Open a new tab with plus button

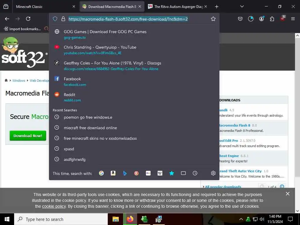[x=217, y=6]
